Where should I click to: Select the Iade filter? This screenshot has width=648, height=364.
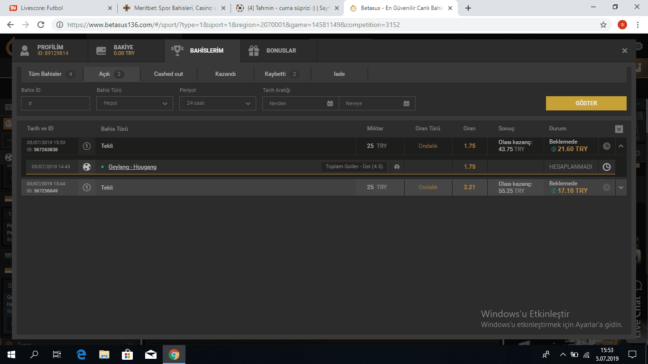click(x=339, y=74)
